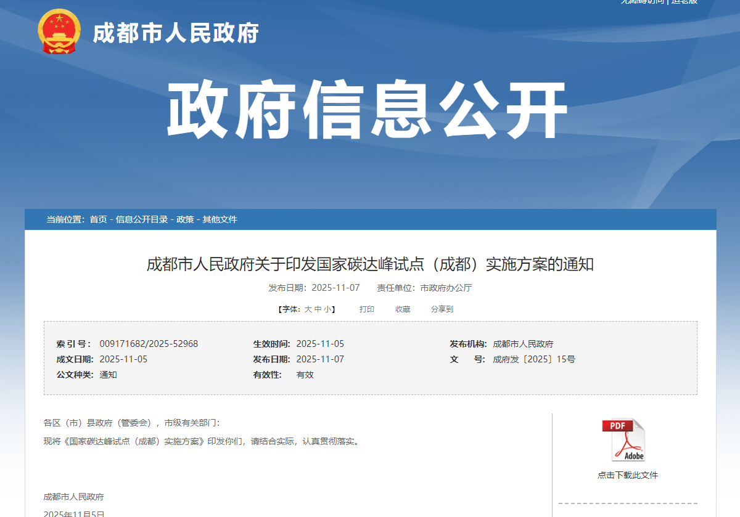Click 无障碍访问 accessibility link at top

pos(642,2)
